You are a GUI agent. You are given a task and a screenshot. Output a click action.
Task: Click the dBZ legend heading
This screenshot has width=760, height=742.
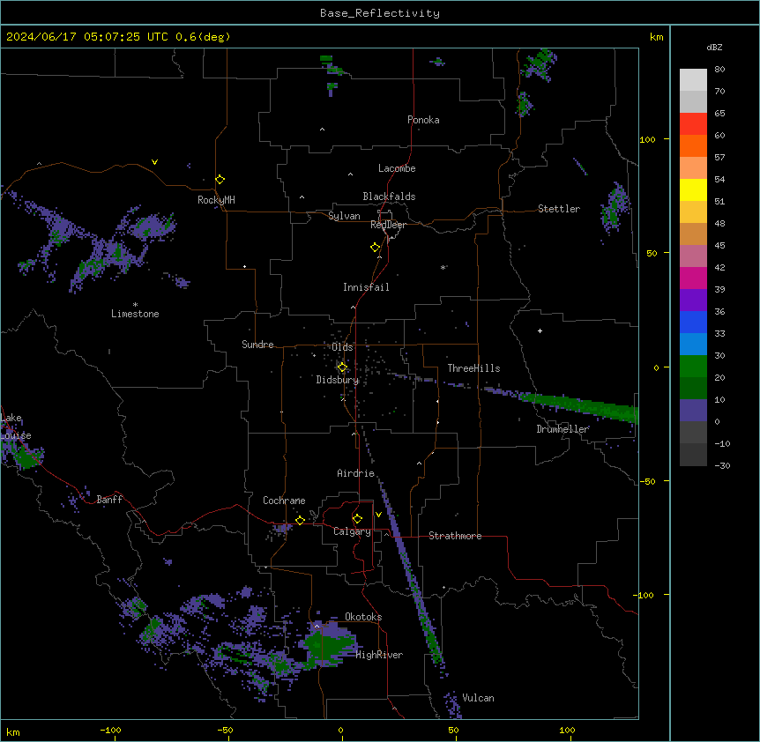pyautogui.click(x=714, y=48)
